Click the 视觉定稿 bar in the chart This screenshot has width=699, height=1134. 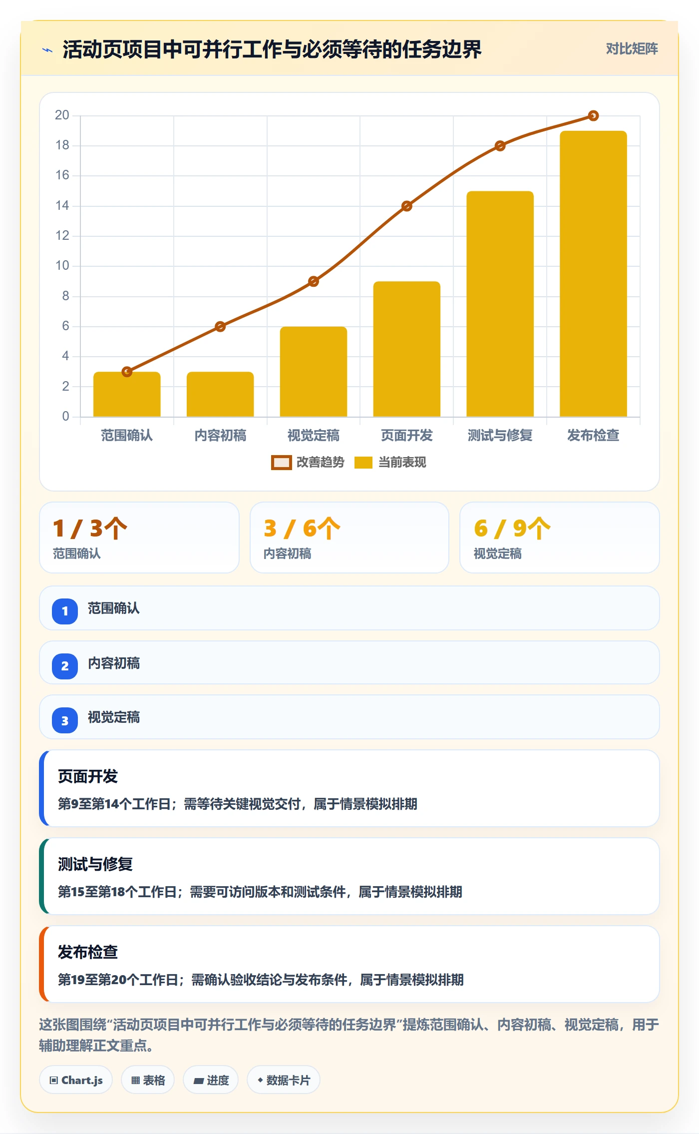tap(314, 372)
